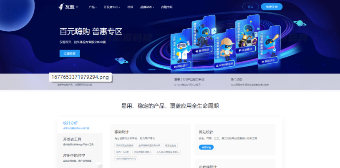
Task: Click the 高灵活度业务看板 tag
Action: 125,145
